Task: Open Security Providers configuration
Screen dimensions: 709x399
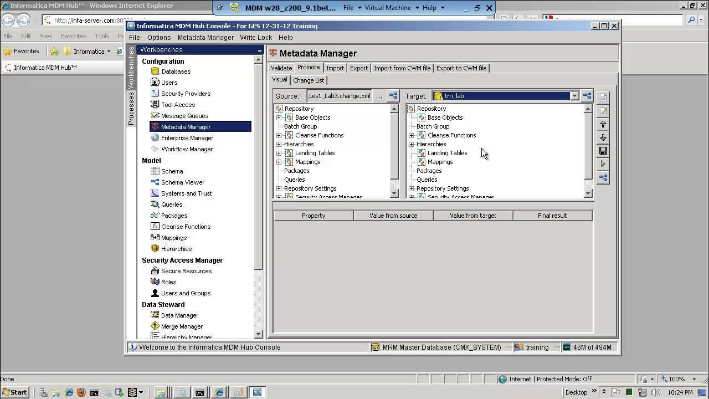Action: pos(186,94)
